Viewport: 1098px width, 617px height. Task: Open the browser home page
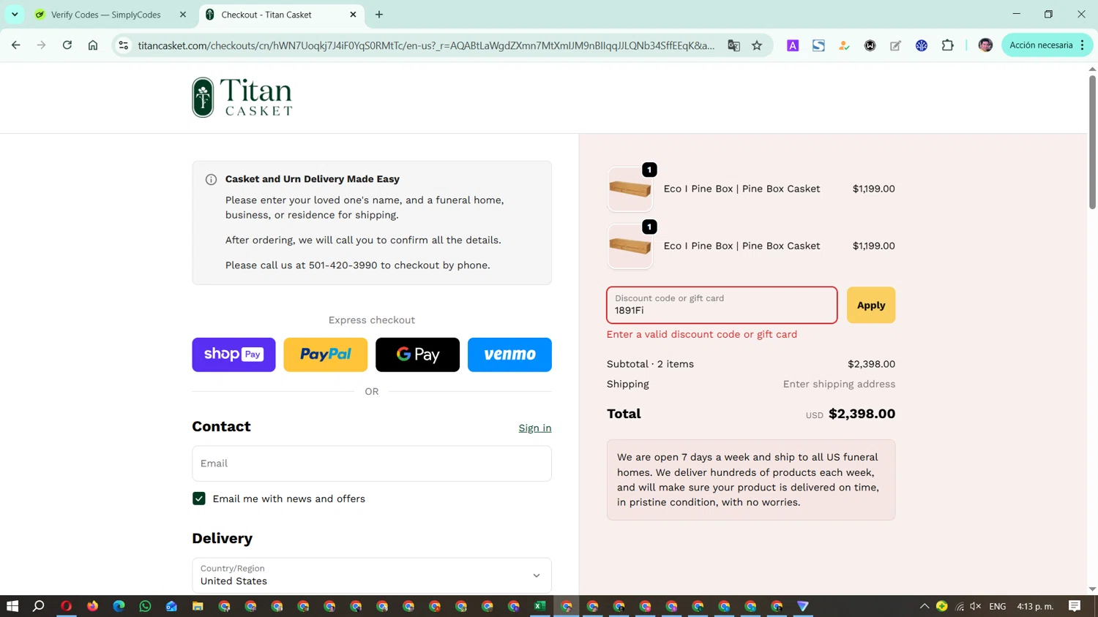(93, 45)
